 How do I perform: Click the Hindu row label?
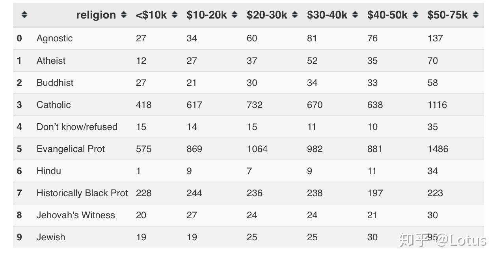click(49, 171)
